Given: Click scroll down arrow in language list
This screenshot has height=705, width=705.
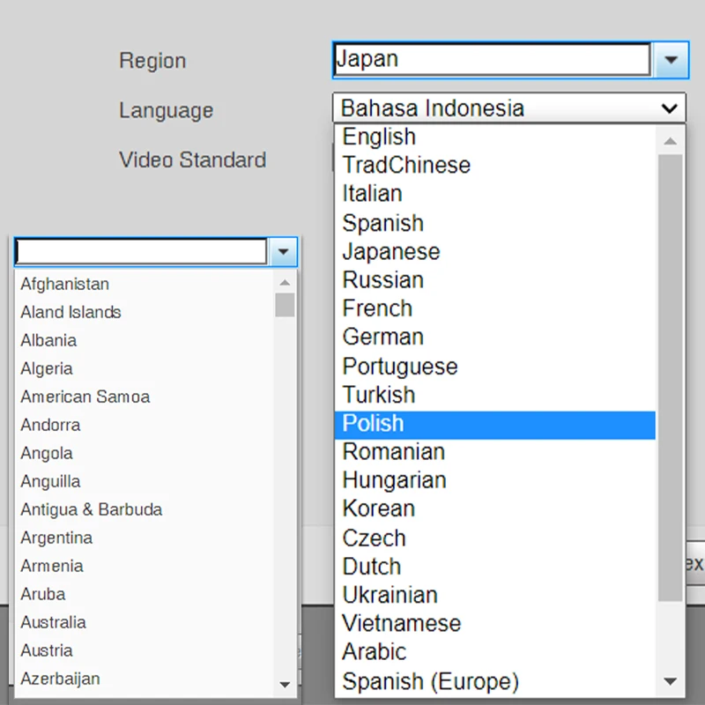Looking at the screenshot, I should (671, 681).
